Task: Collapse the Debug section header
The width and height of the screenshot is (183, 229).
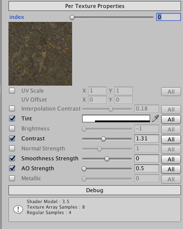Action: pyautogui.click(x=94, y=190)
